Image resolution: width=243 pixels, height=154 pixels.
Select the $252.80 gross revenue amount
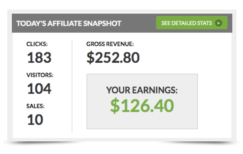(x=113, y=57)
